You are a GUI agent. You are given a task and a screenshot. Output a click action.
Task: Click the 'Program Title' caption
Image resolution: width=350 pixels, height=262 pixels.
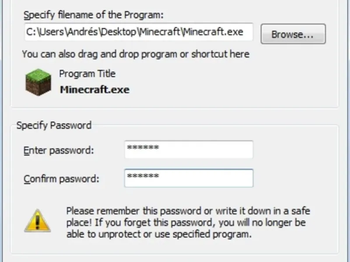(x=87, y=73)
